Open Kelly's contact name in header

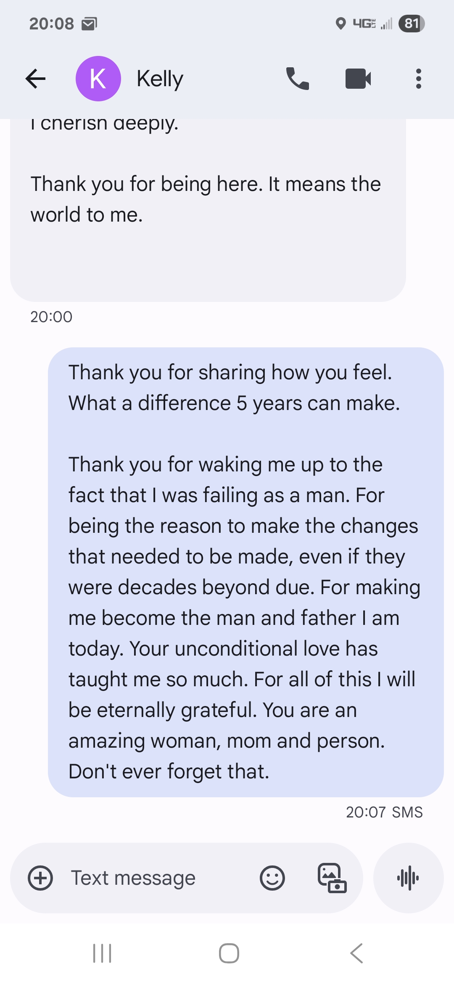(160, 79)
